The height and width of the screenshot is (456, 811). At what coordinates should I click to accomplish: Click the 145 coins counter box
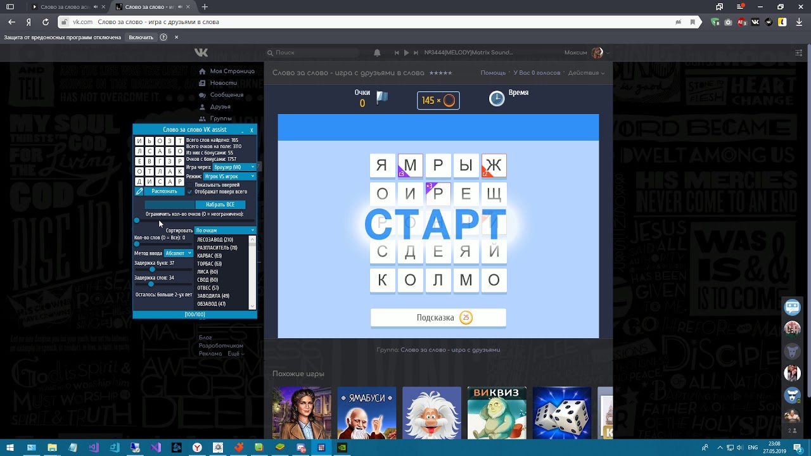(438, 101)
